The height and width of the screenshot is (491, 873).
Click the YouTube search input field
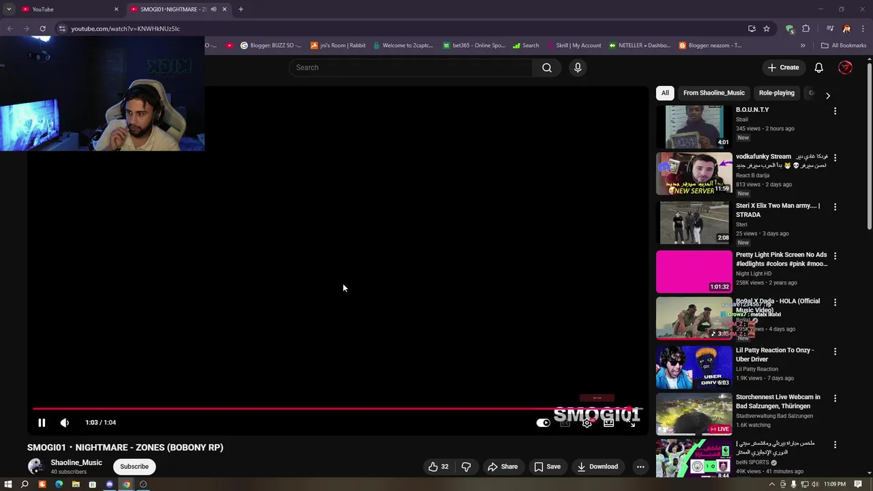coord(411,68)
